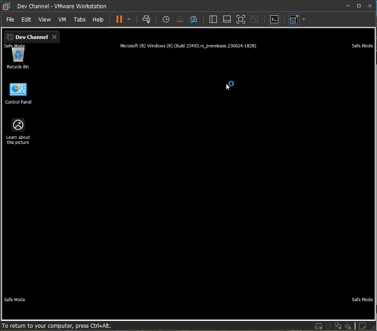The width and height of the screenshot is (377, 331).
Task: Show the console view
Action: pyautogui.click(x=274, y=19)
